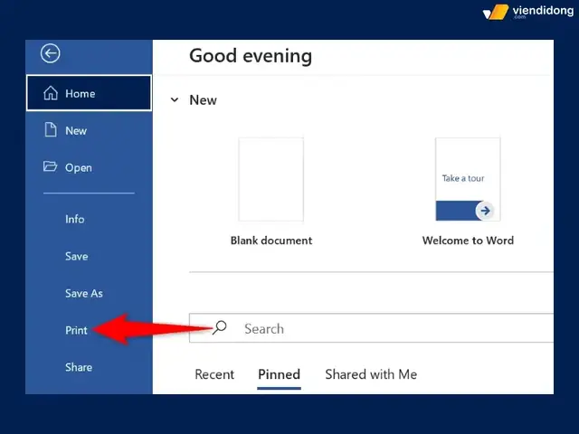This screenshot has height=434, width=579.
Task: Click inside the Search field
Action: click(371, 328)
